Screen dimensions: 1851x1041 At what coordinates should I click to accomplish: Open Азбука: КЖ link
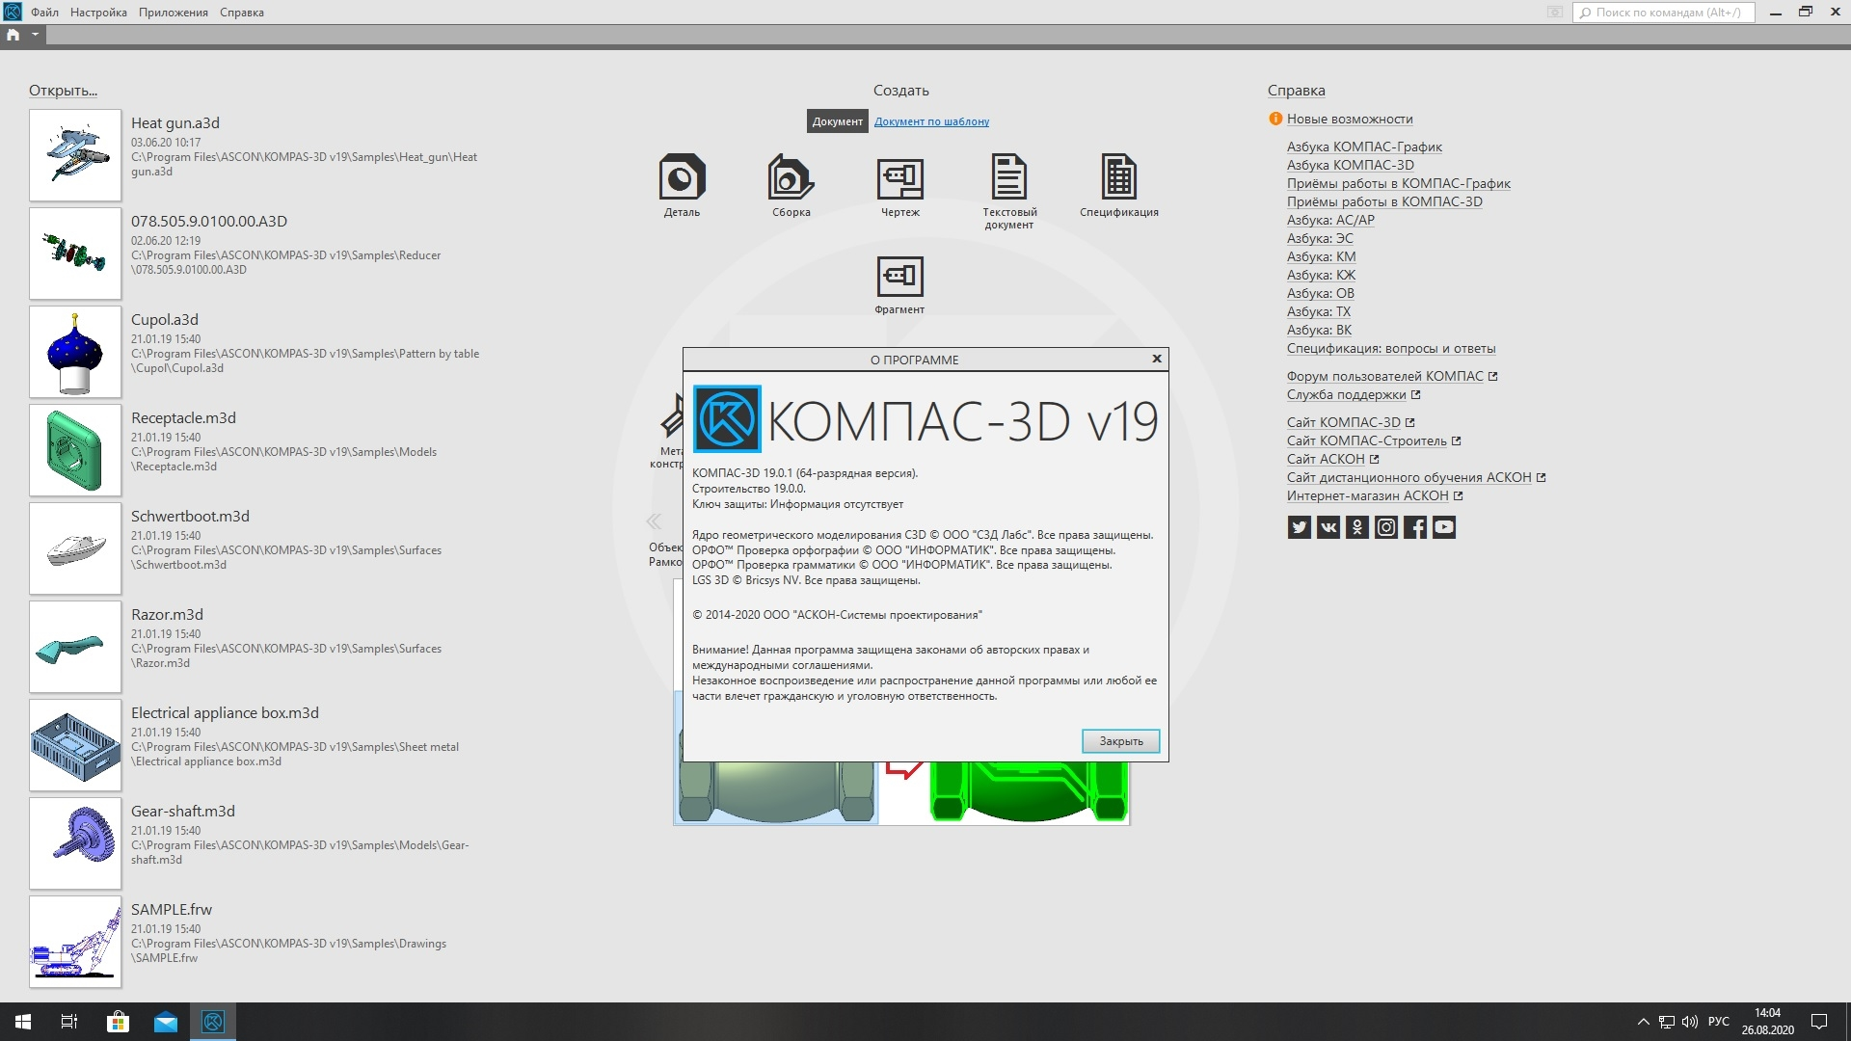coord(1321,275)
